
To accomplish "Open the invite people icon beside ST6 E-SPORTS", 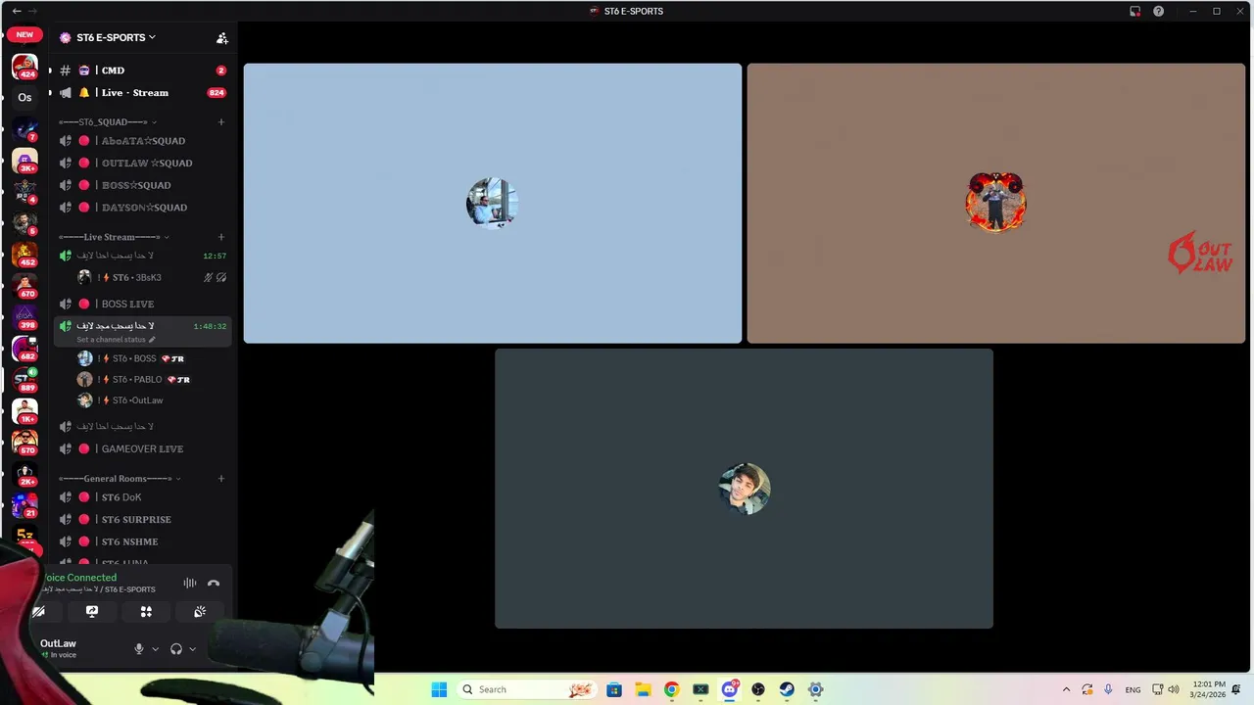I will [x=222, y=38].
